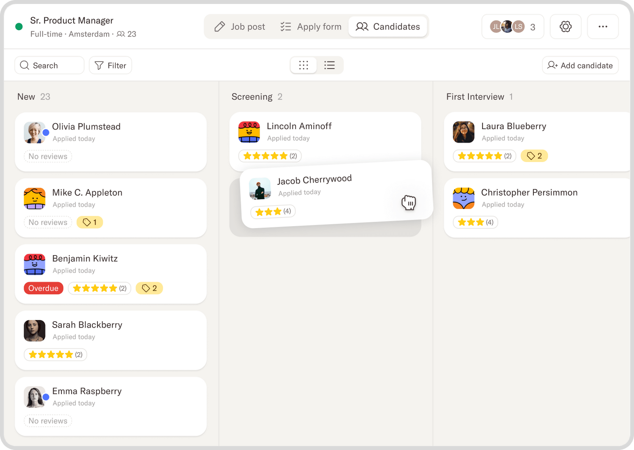
Task: Open the Candidates tab
Action: click(388, 26)
